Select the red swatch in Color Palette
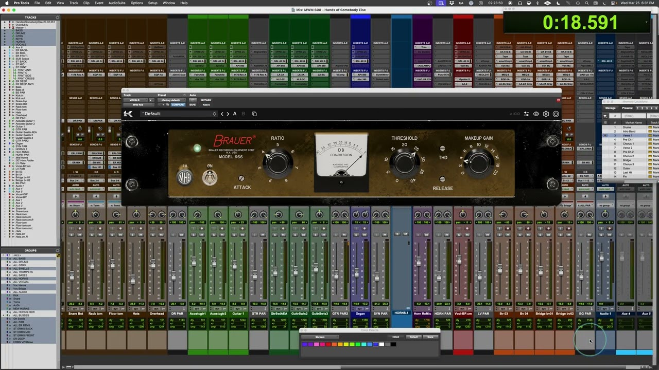The width and height of the screenshot is (659, 370). click(328, 344)
